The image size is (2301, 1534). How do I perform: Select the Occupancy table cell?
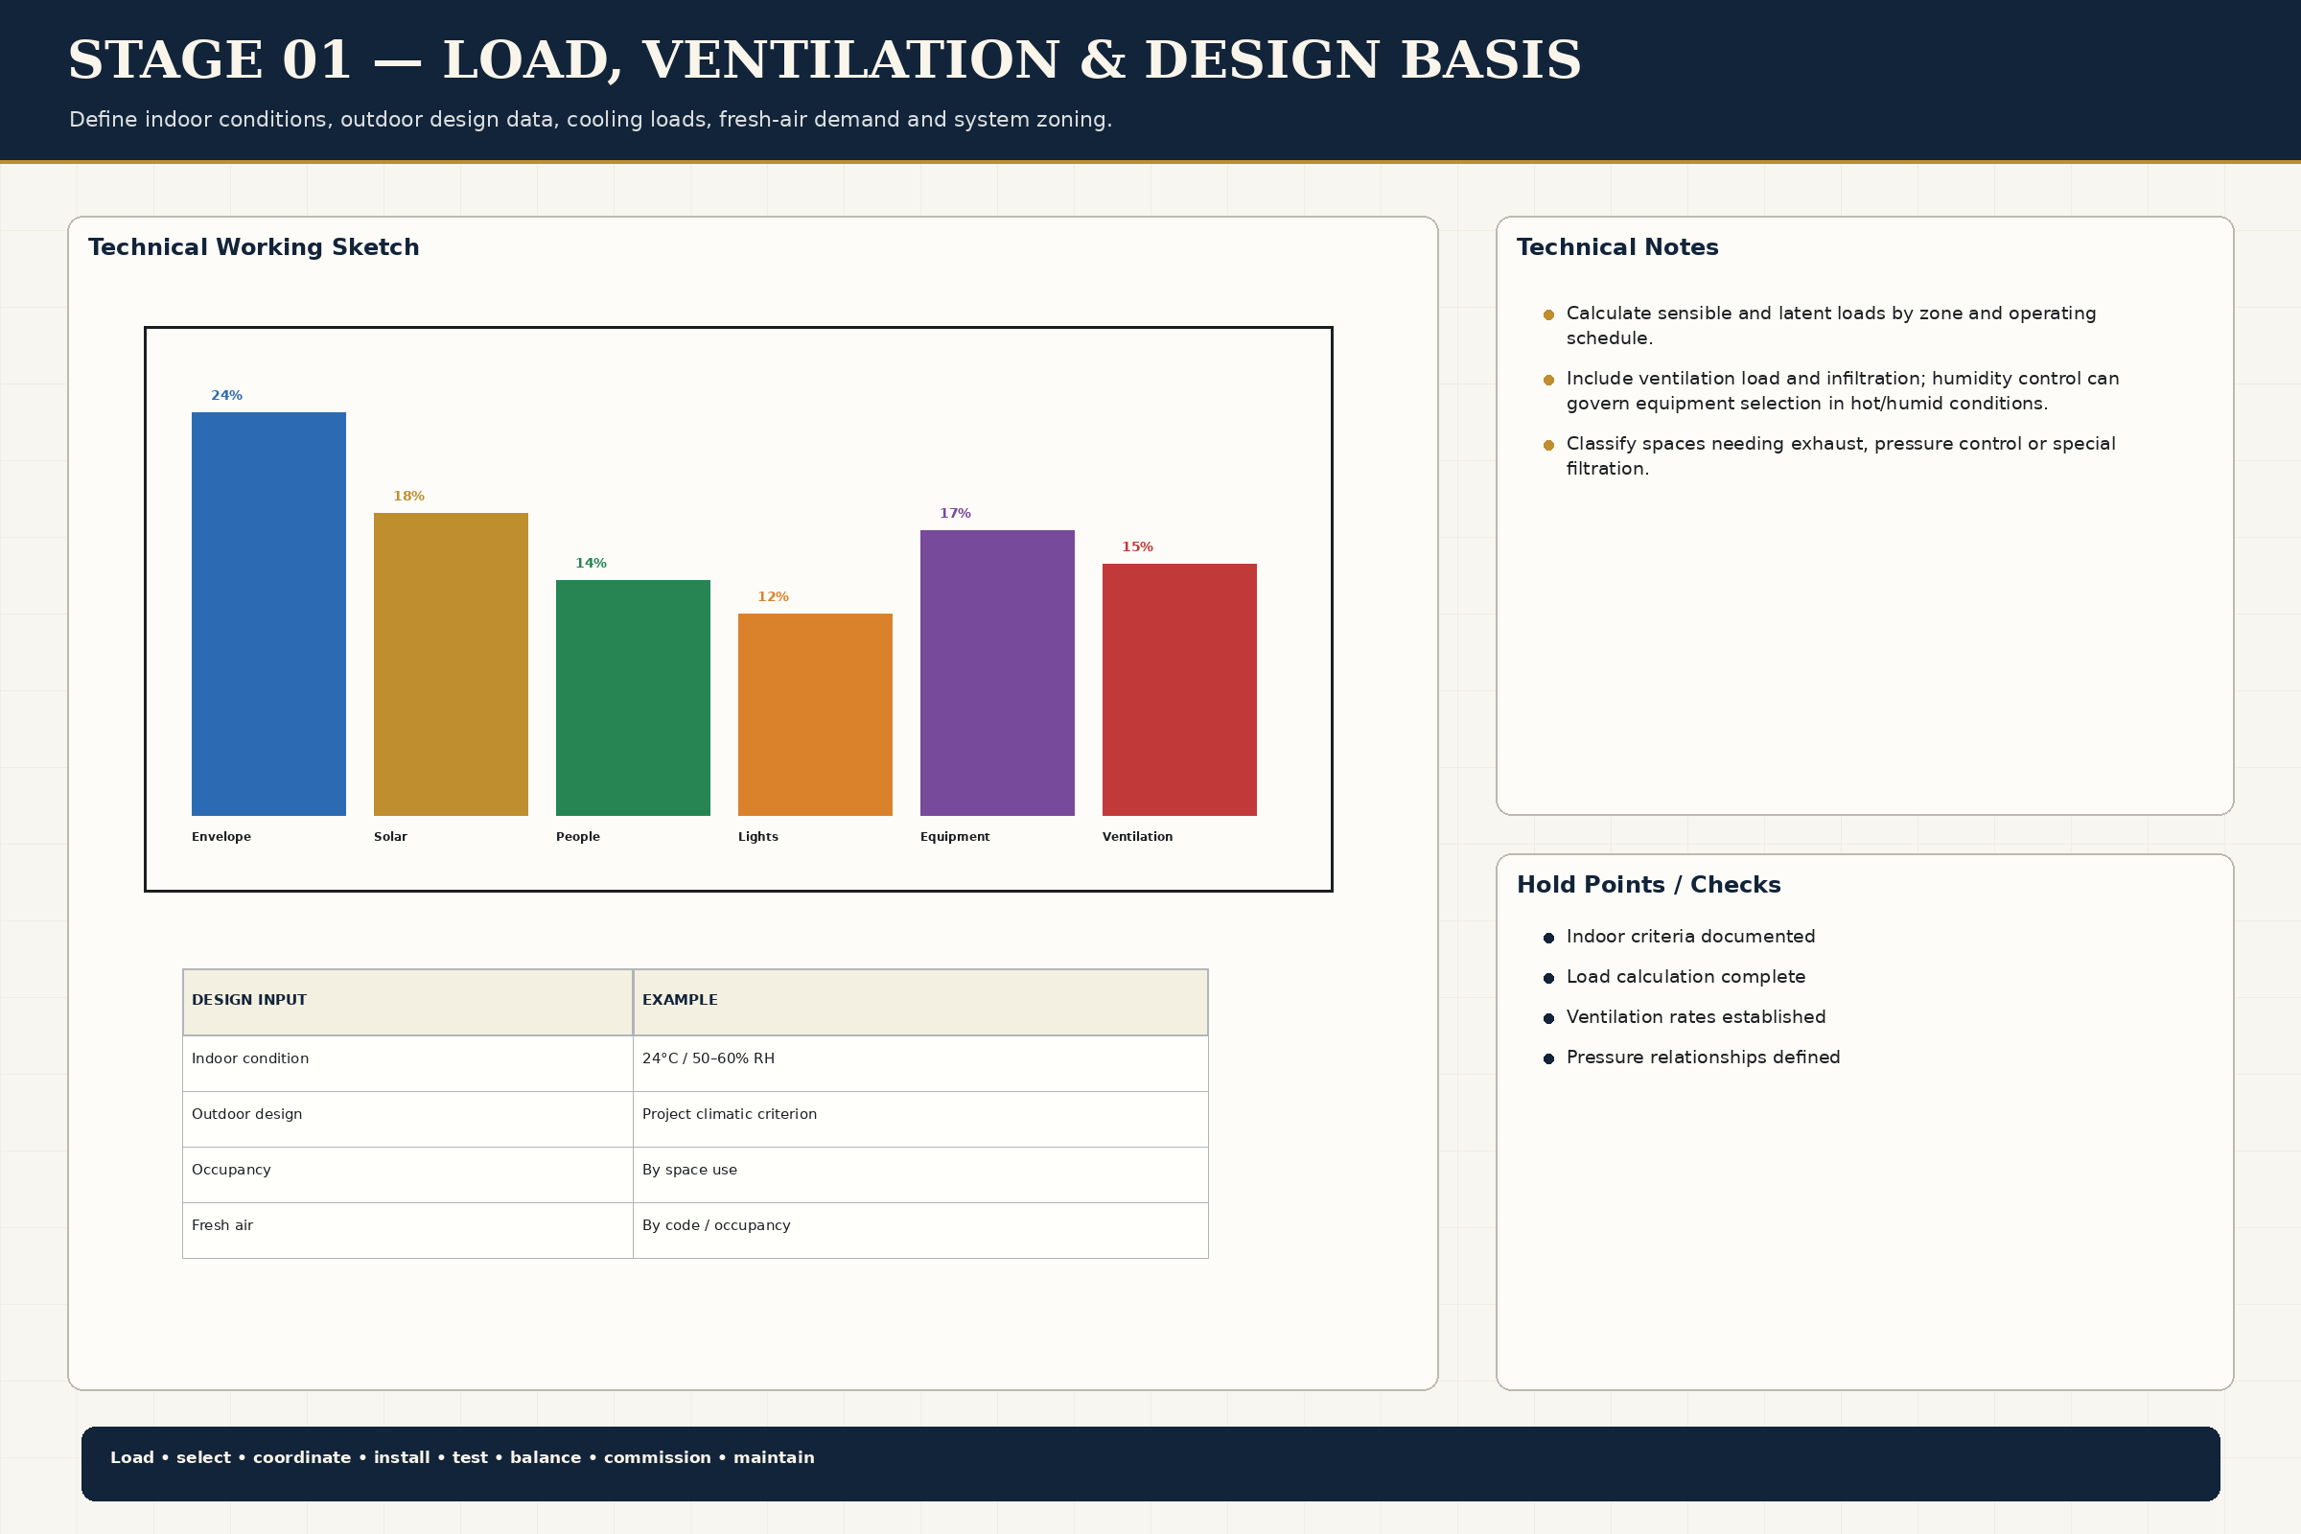coord(408,1175)
